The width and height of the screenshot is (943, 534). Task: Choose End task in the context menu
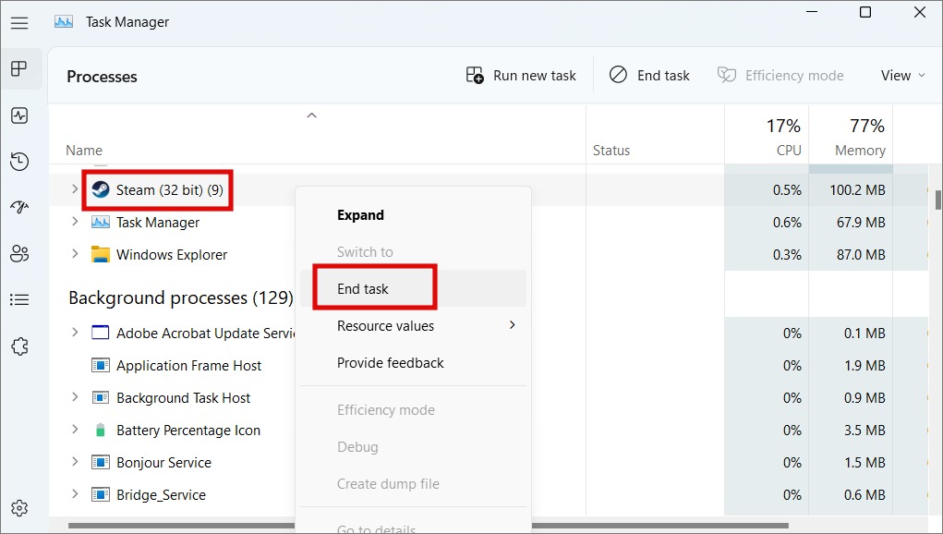tap(413, 288)
